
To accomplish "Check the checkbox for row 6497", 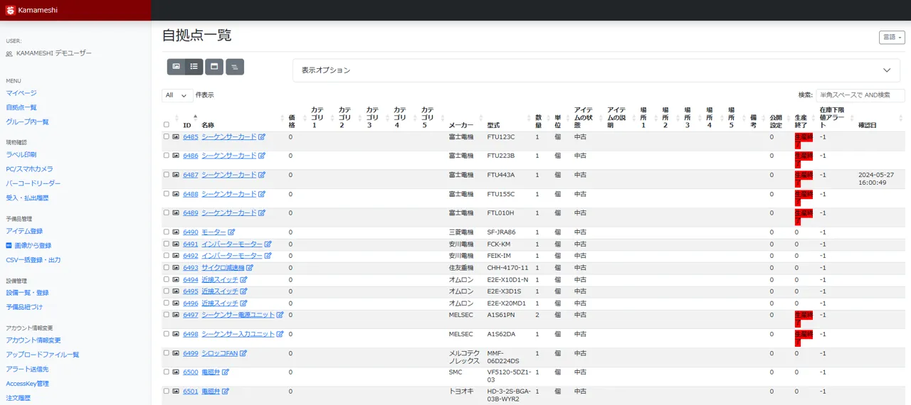I will click(x=167, y=315).
